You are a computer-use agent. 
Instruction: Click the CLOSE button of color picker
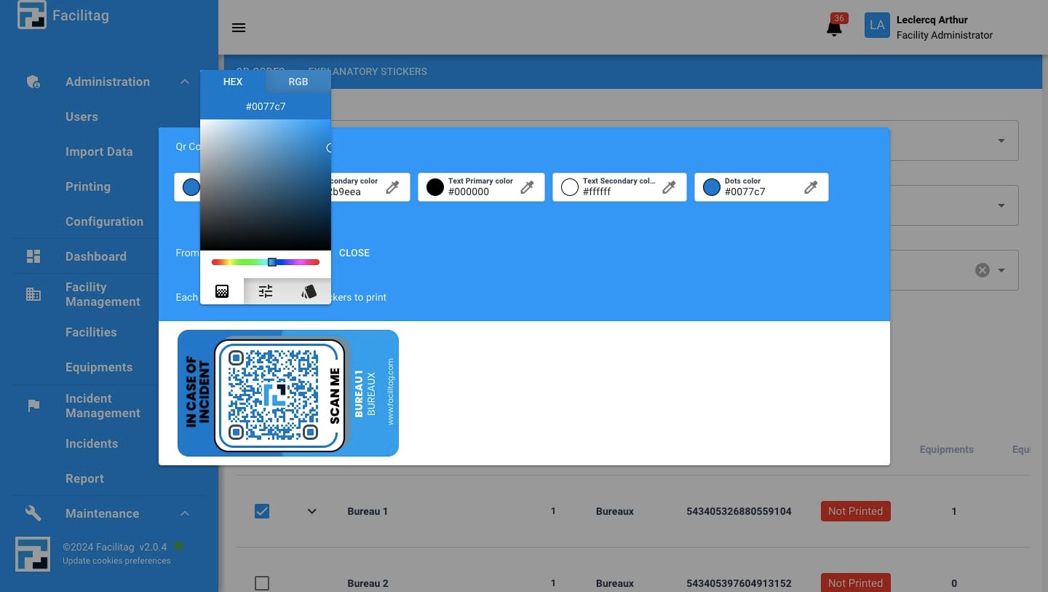354,253
